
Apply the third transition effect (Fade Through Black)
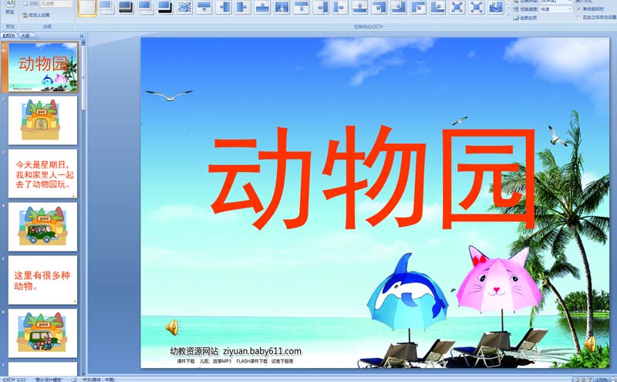tap(126, 7)
